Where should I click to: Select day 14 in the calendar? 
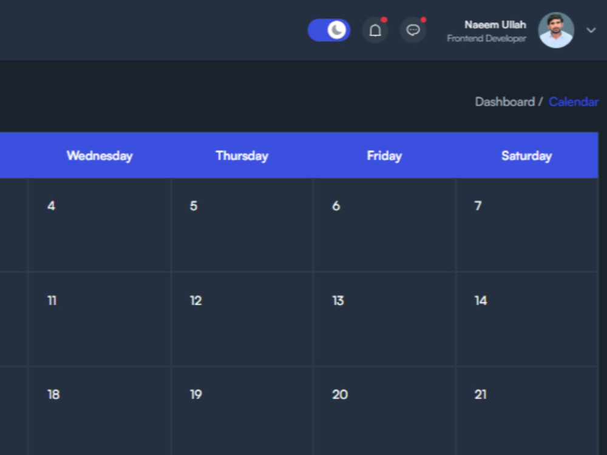[x=527, y=320]
